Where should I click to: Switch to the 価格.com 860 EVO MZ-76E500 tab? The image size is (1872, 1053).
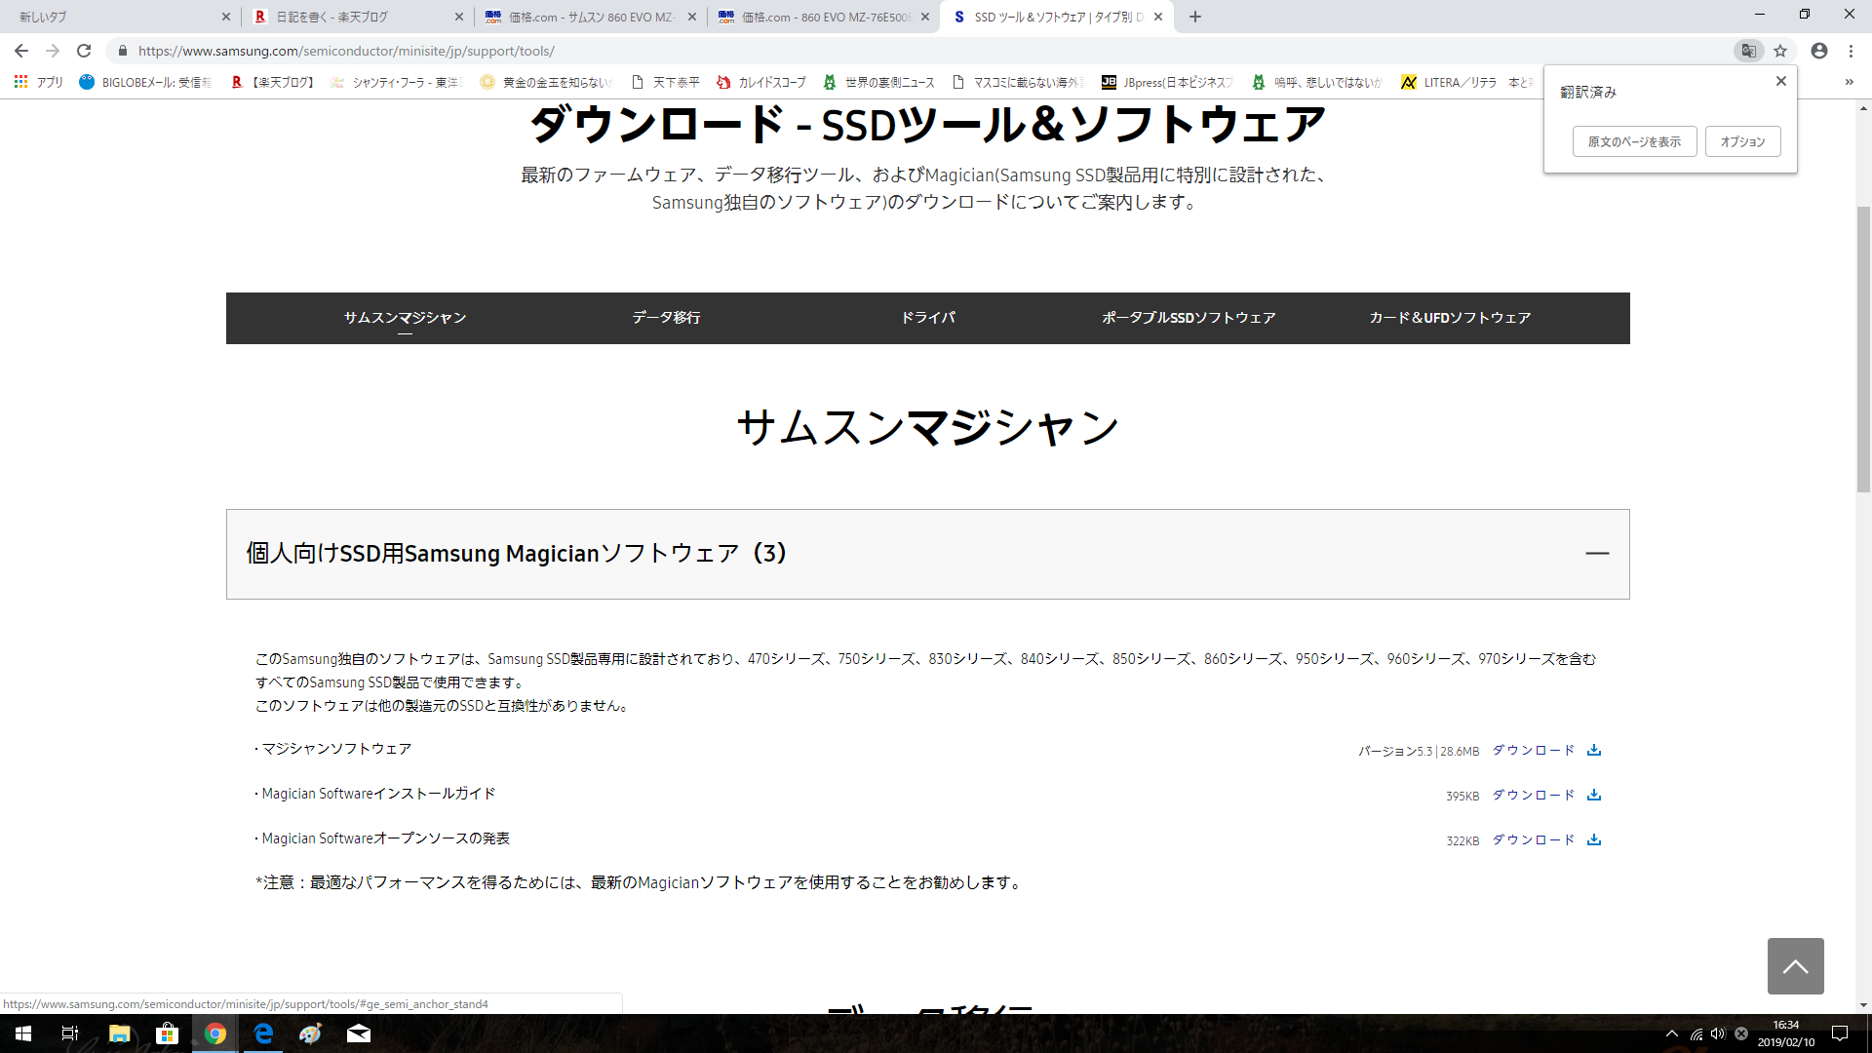[824, 17]
